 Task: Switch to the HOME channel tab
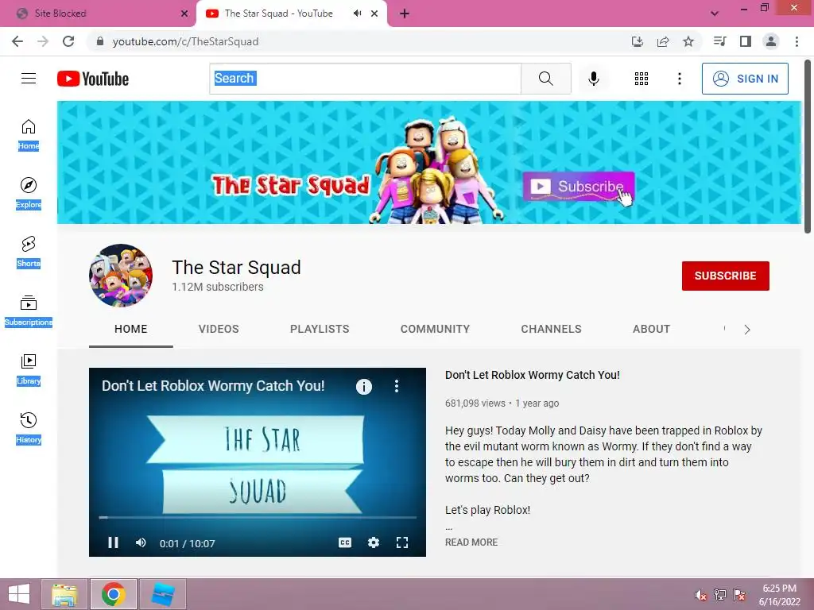(x=131, y=329)
